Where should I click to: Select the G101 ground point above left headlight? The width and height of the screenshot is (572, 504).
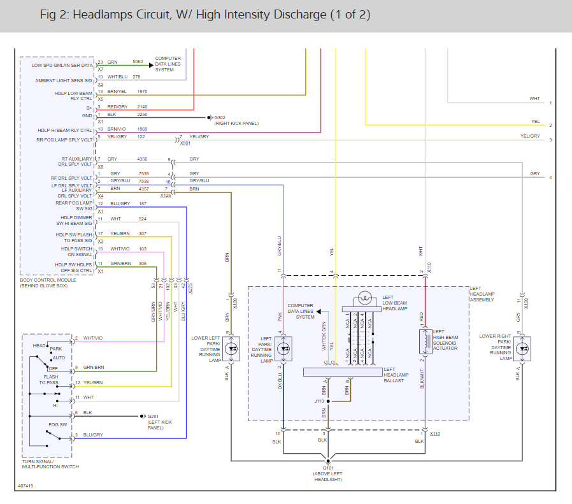pyautogui.click(x=328, y=460)
